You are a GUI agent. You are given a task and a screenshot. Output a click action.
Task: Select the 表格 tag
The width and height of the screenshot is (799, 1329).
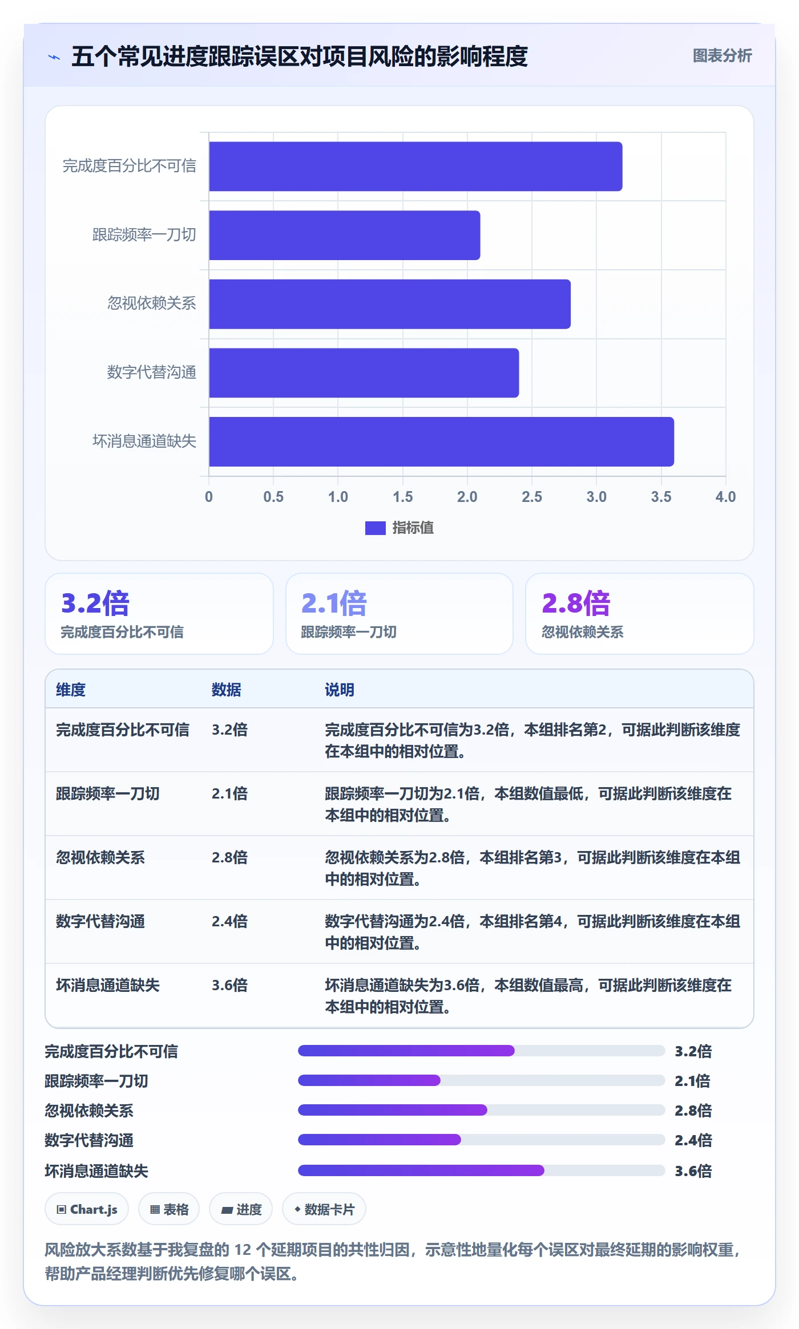coord(169,1209)
